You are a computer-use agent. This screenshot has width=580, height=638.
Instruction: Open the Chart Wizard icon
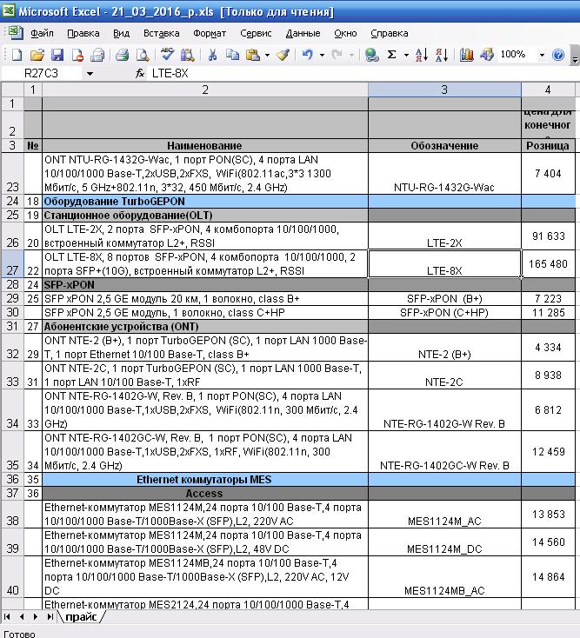click(466, 55)
